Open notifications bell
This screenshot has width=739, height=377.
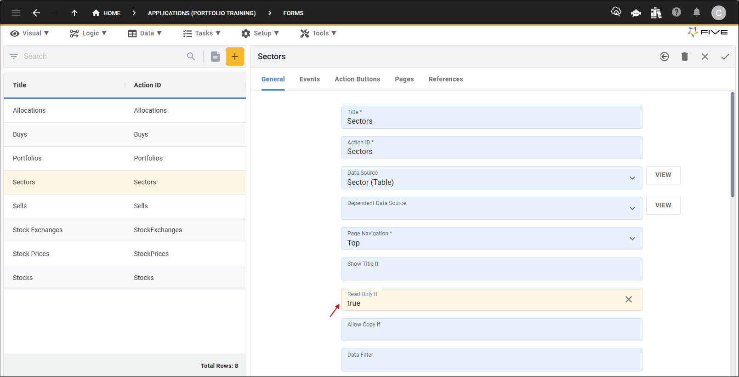(697, 12)
